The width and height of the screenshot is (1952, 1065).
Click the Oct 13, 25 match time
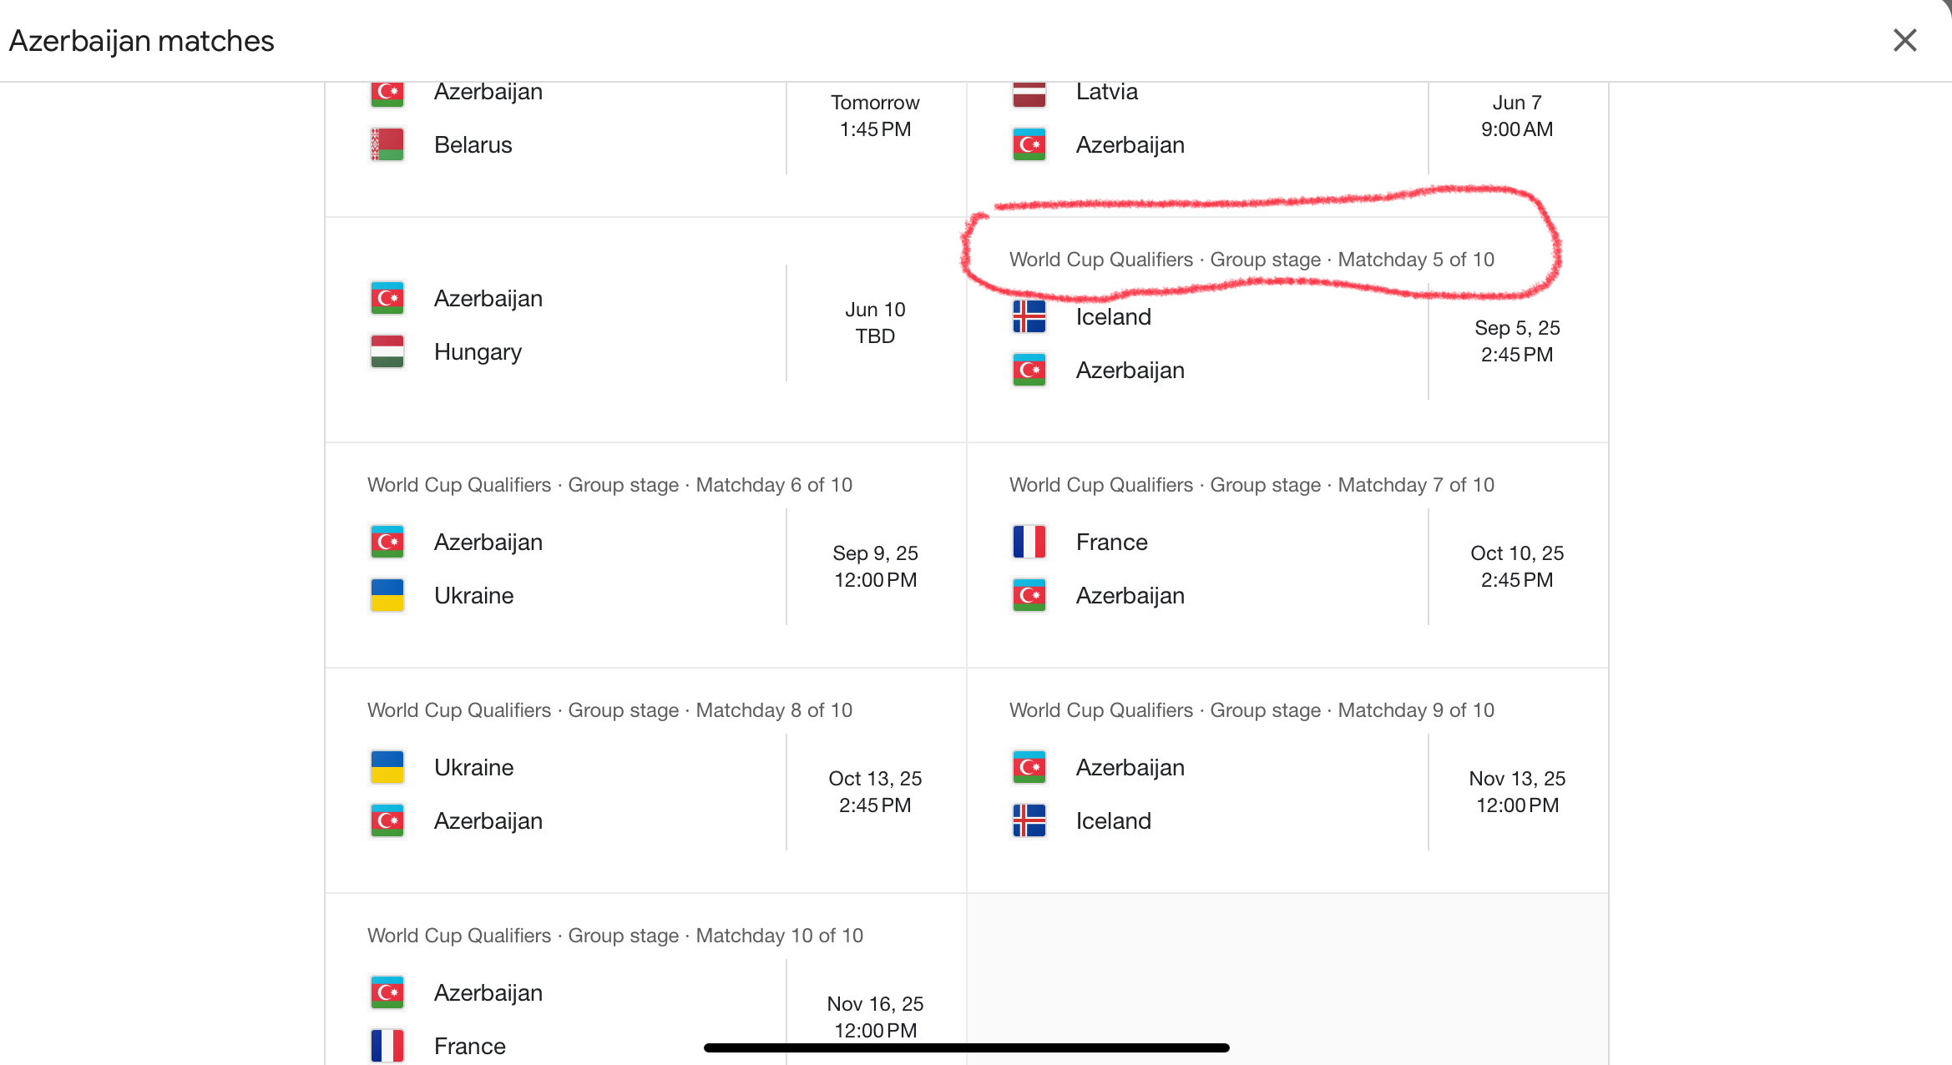pos(875,791)
